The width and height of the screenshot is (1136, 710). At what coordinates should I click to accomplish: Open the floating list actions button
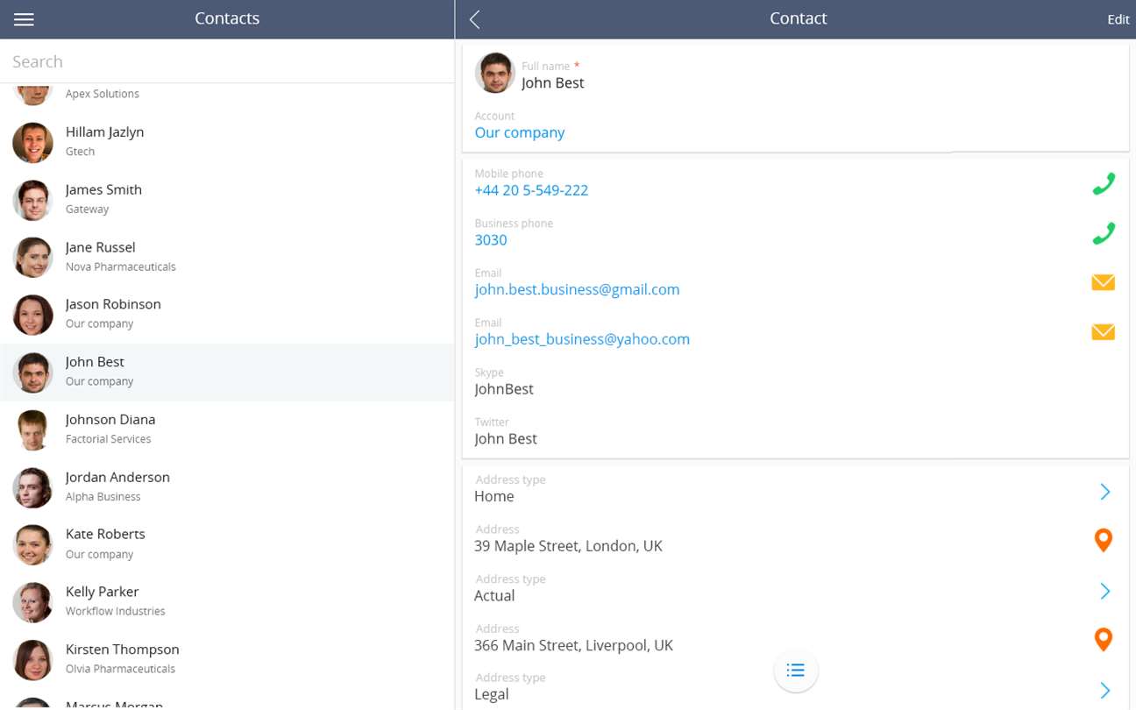(x=796, y=671)
